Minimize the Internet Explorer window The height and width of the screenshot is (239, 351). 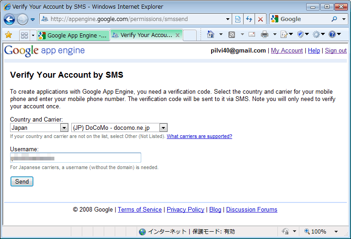pos(313,7)
